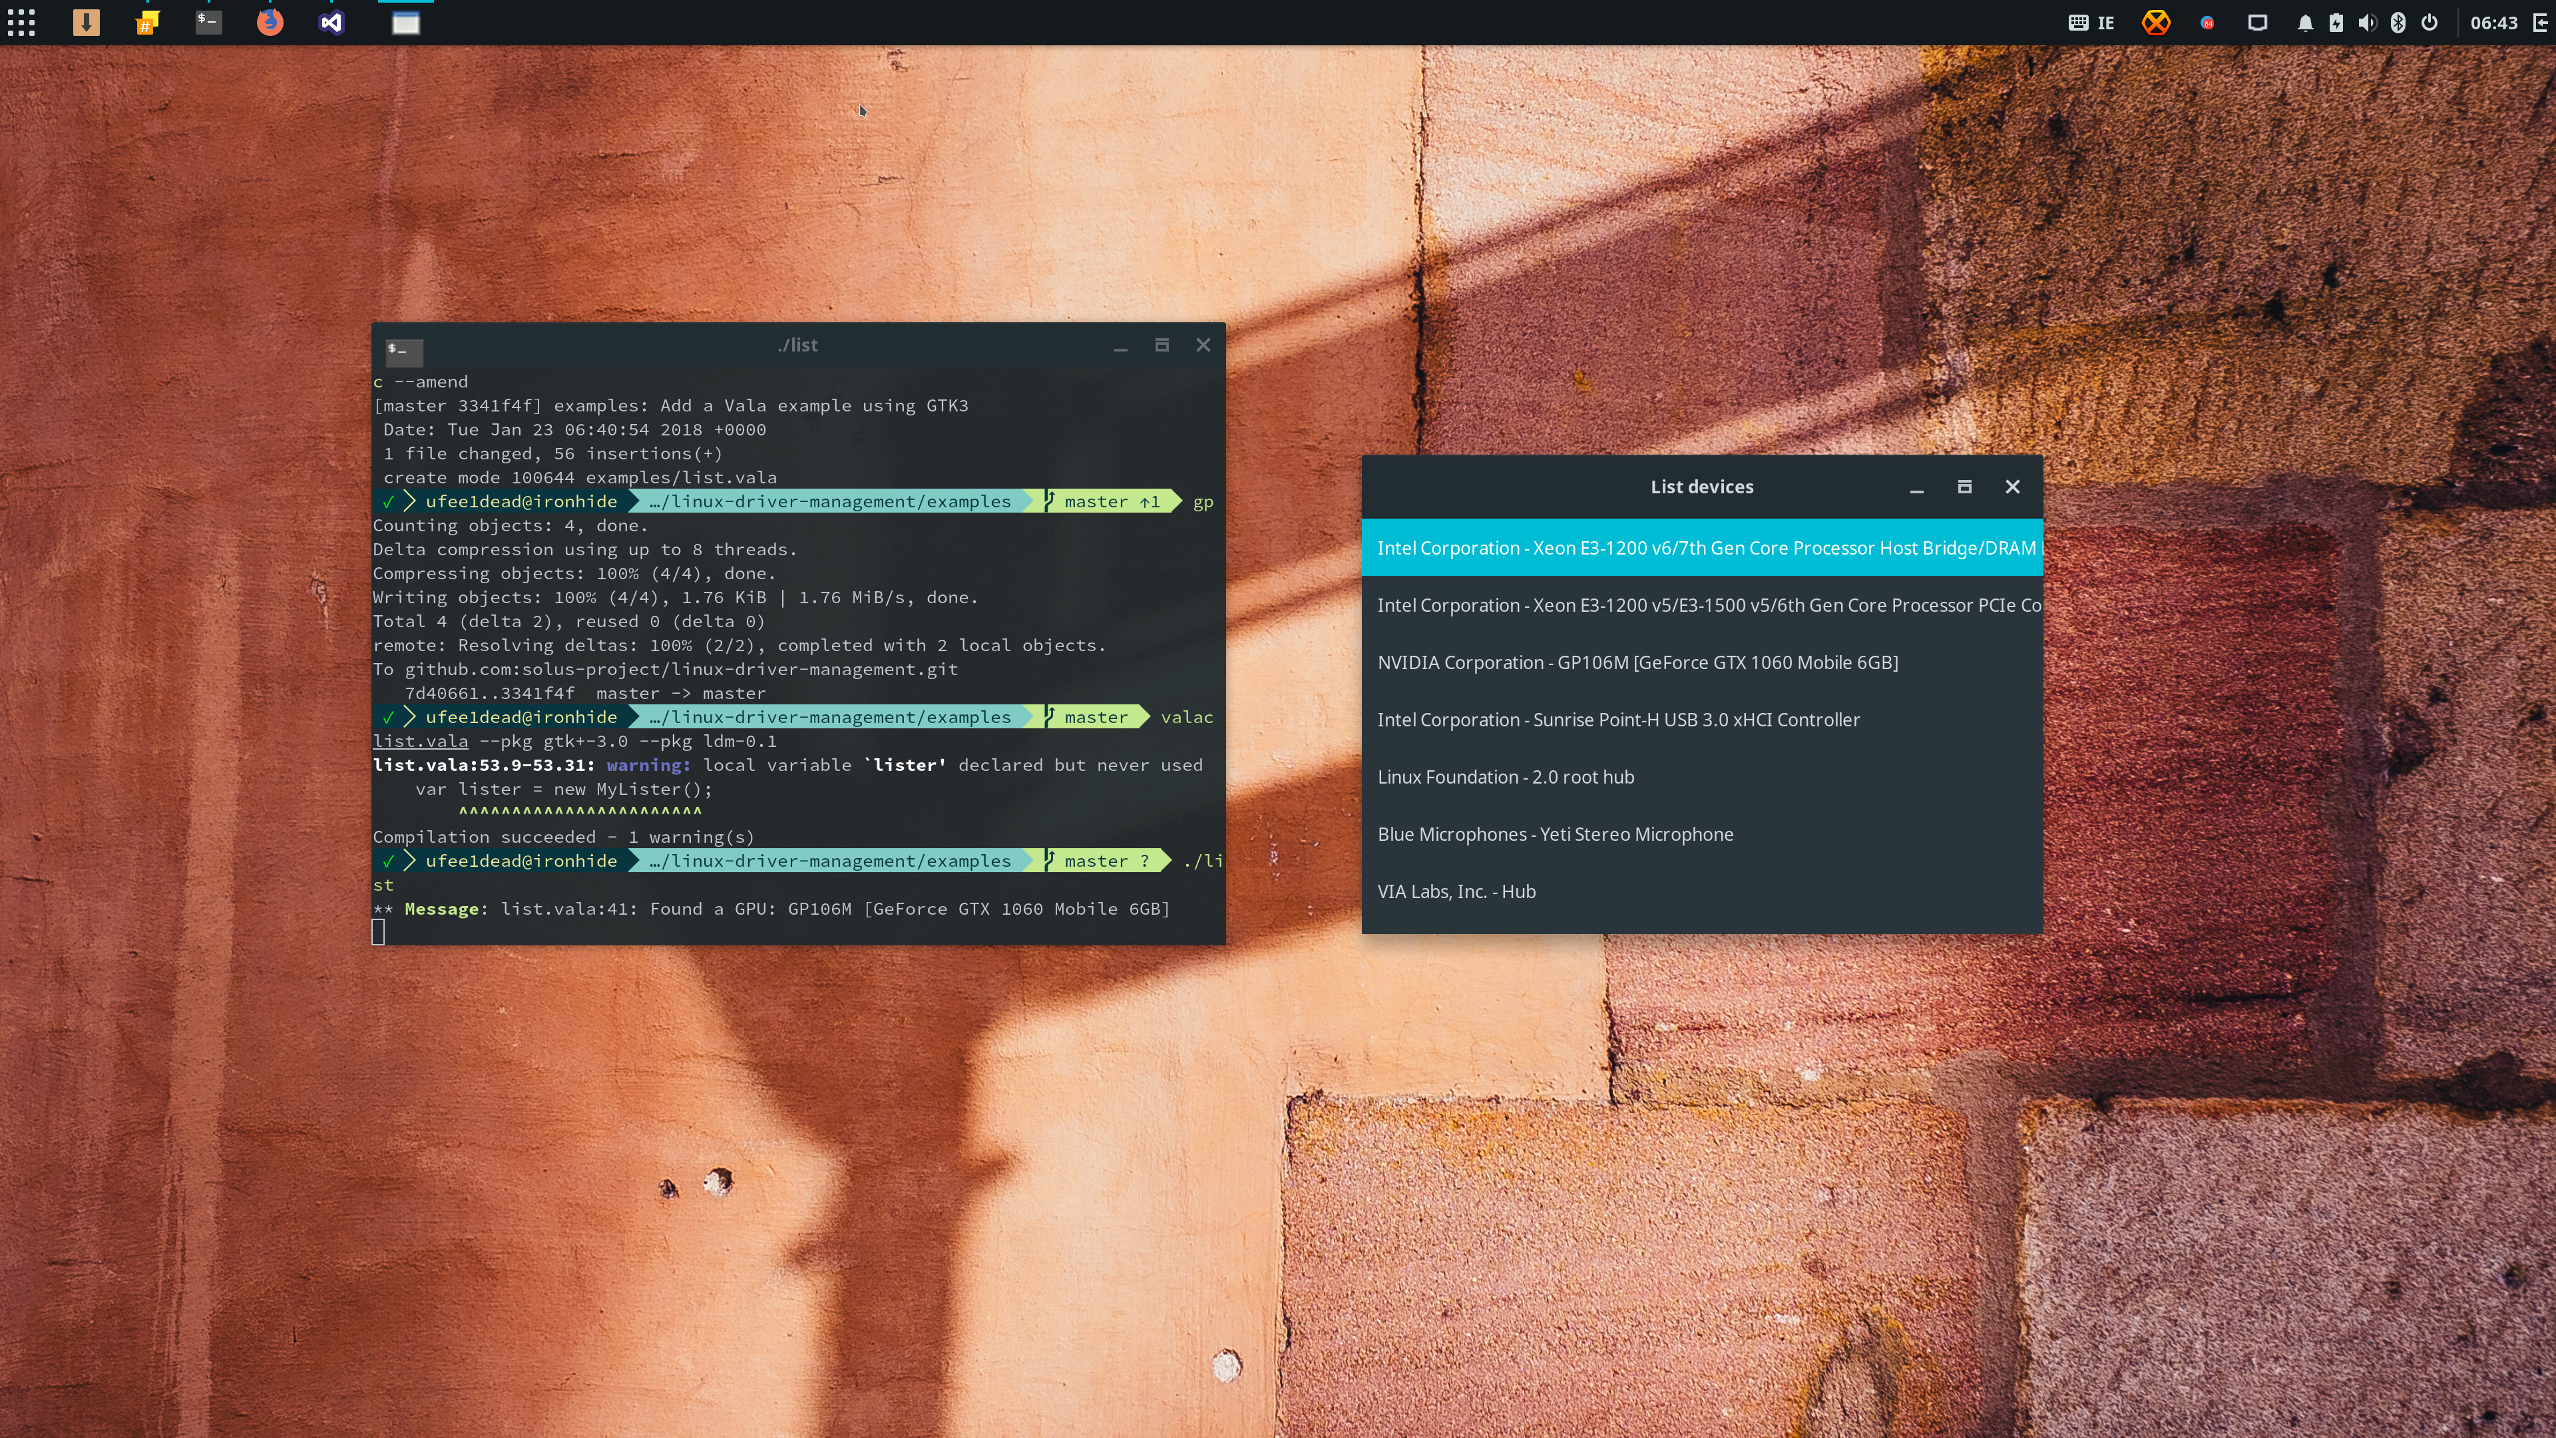Viewport: 2556px width, 1438px height.
Task: Maximize the List devices window
Action: [1965, 487]
